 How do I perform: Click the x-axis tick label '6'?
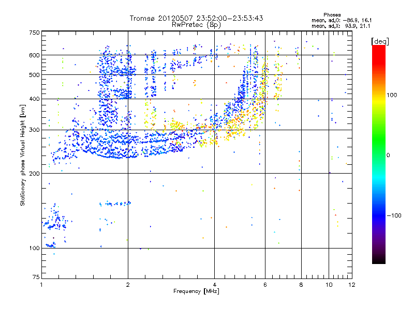265,285
